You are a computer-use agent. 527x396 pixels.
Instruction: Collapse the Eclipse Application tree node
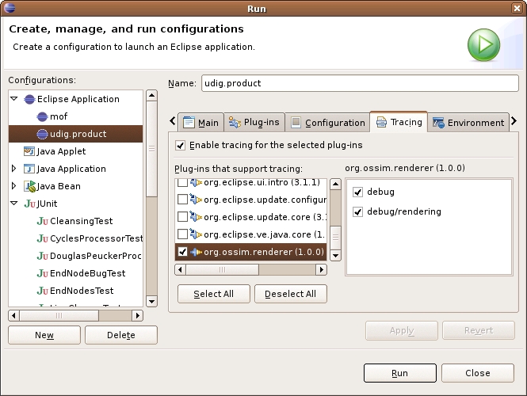pos(14,99)
